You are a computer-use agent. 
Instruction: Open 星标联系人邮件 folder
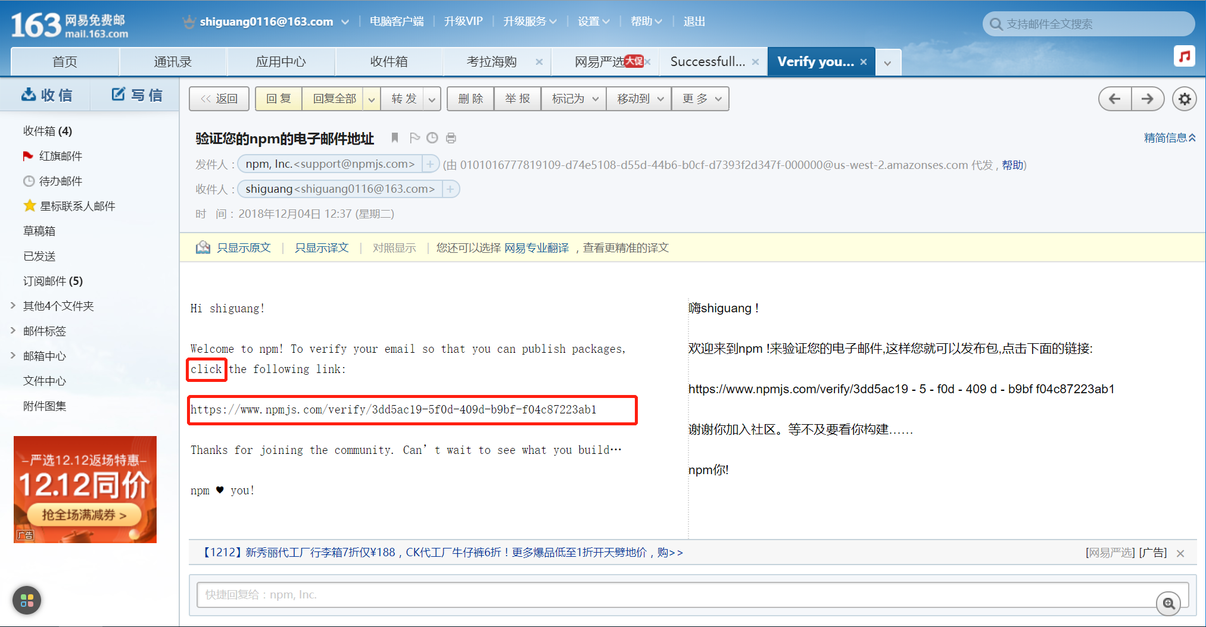click(x=69, y=206)
